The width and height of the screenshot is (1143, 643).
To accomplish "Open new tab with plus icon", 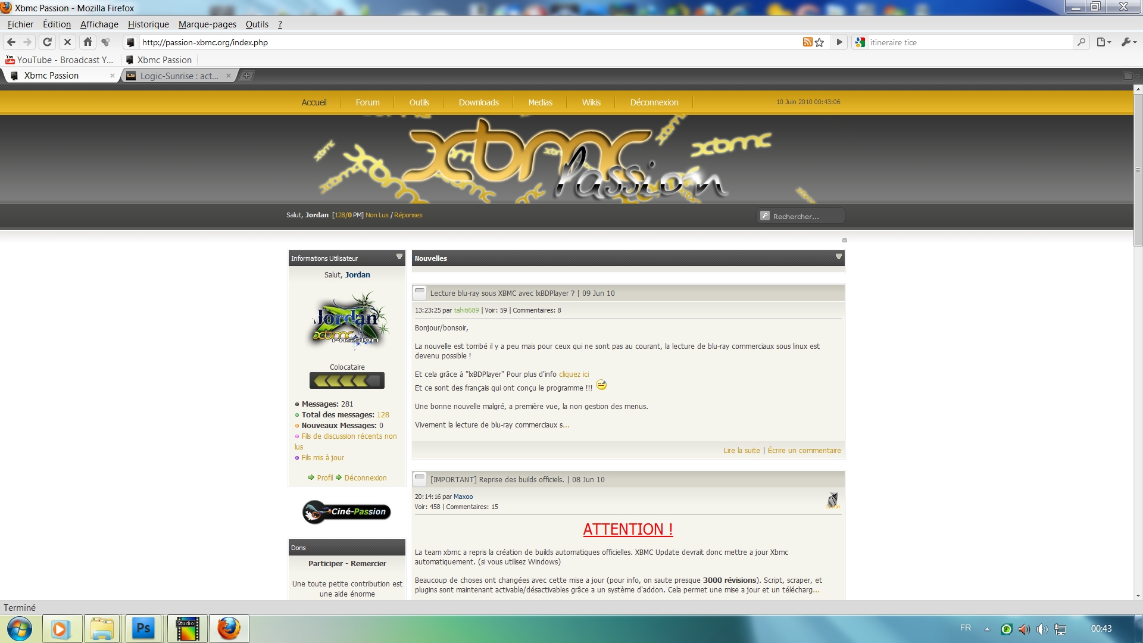I will tap(246, 76).
